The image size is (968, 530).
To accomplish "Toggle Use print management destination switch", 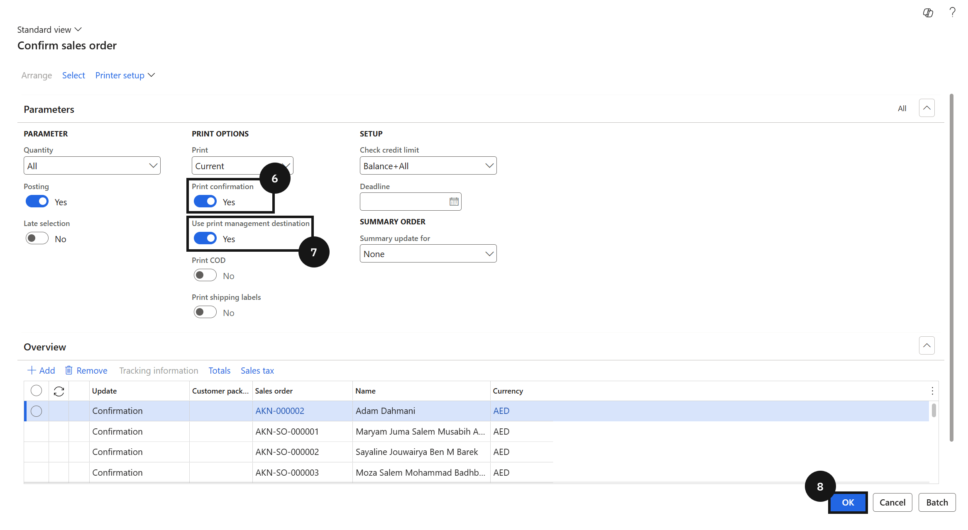I will click(x=205, y=238).
